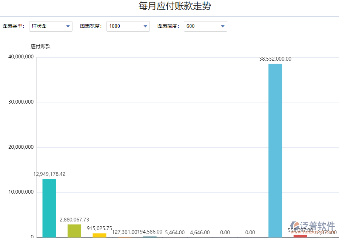This screenshot has width=339, height=238.
Task: Click the 4,646.00 data label
Action: [x=200, y=233]
